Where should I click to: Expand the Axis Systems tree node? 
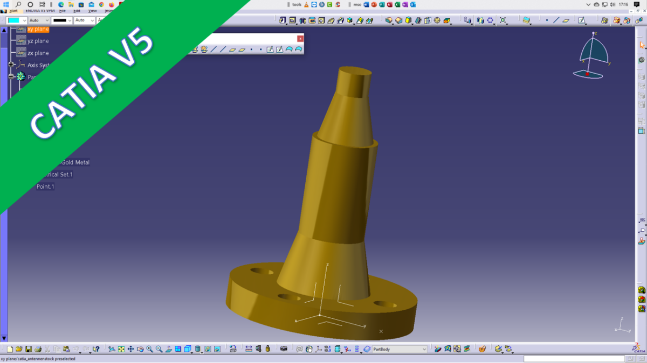coord(11,65)
